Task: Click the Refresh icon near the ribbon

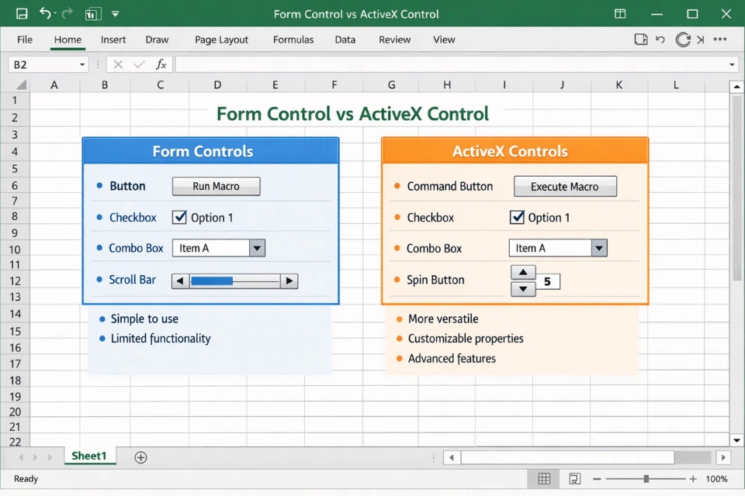Action: point(682,40)
